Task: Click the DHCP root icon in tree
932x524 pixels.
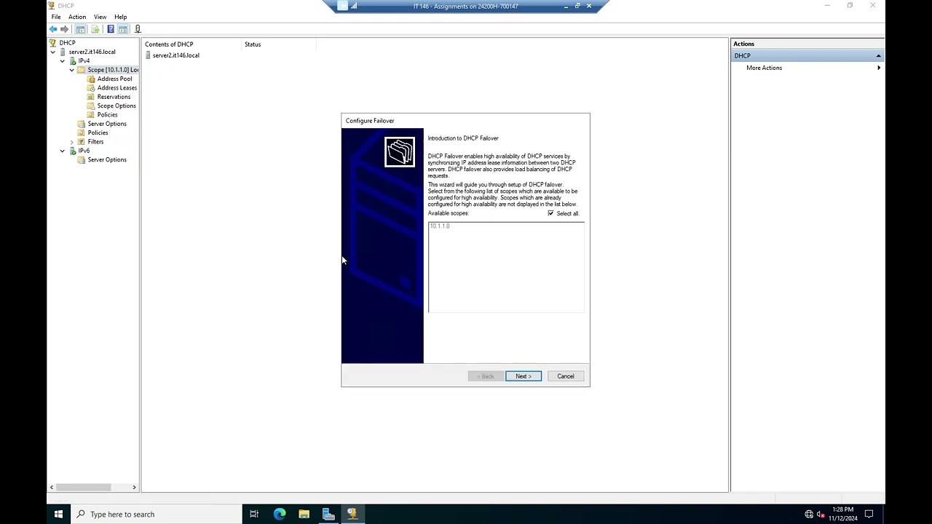Action: (x=52, y=43)
